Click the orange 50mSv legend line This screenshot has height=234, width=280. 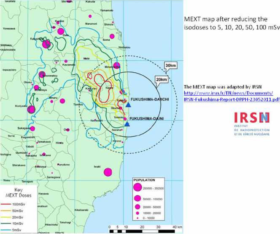click(6, 211)
